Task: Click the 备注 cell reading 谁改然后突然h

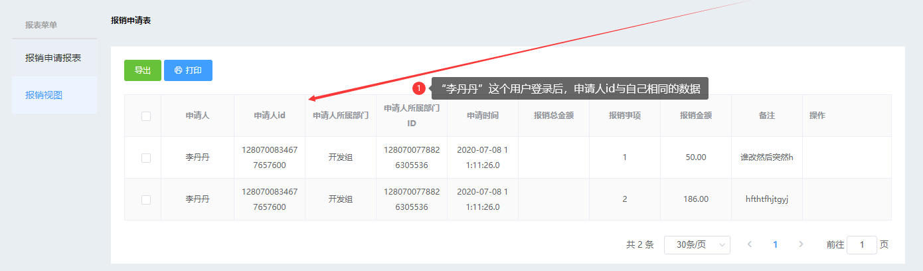Action: coord(767,157)
